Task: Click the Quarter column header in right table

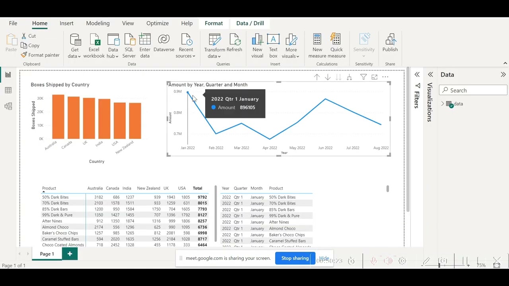Action: click(241, 188)
